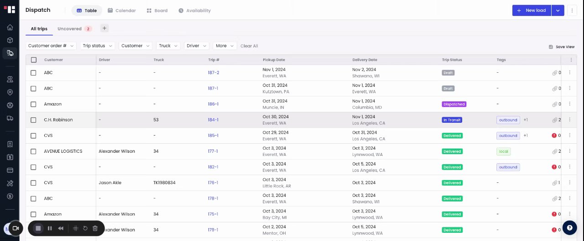Click Clear All filters
584x241 pixels.
(249, 46)
